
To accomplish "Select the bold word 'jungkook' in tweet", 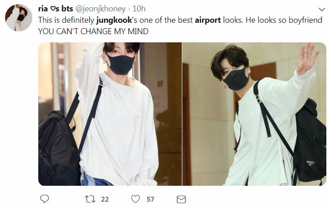I will pos(114,20).
